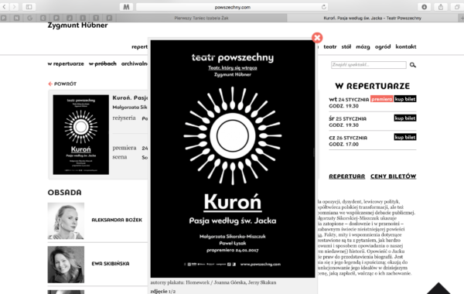This screenshot has width=464, height=294.
Task: Click the Safari share button
Action: [x=441, y=7]
